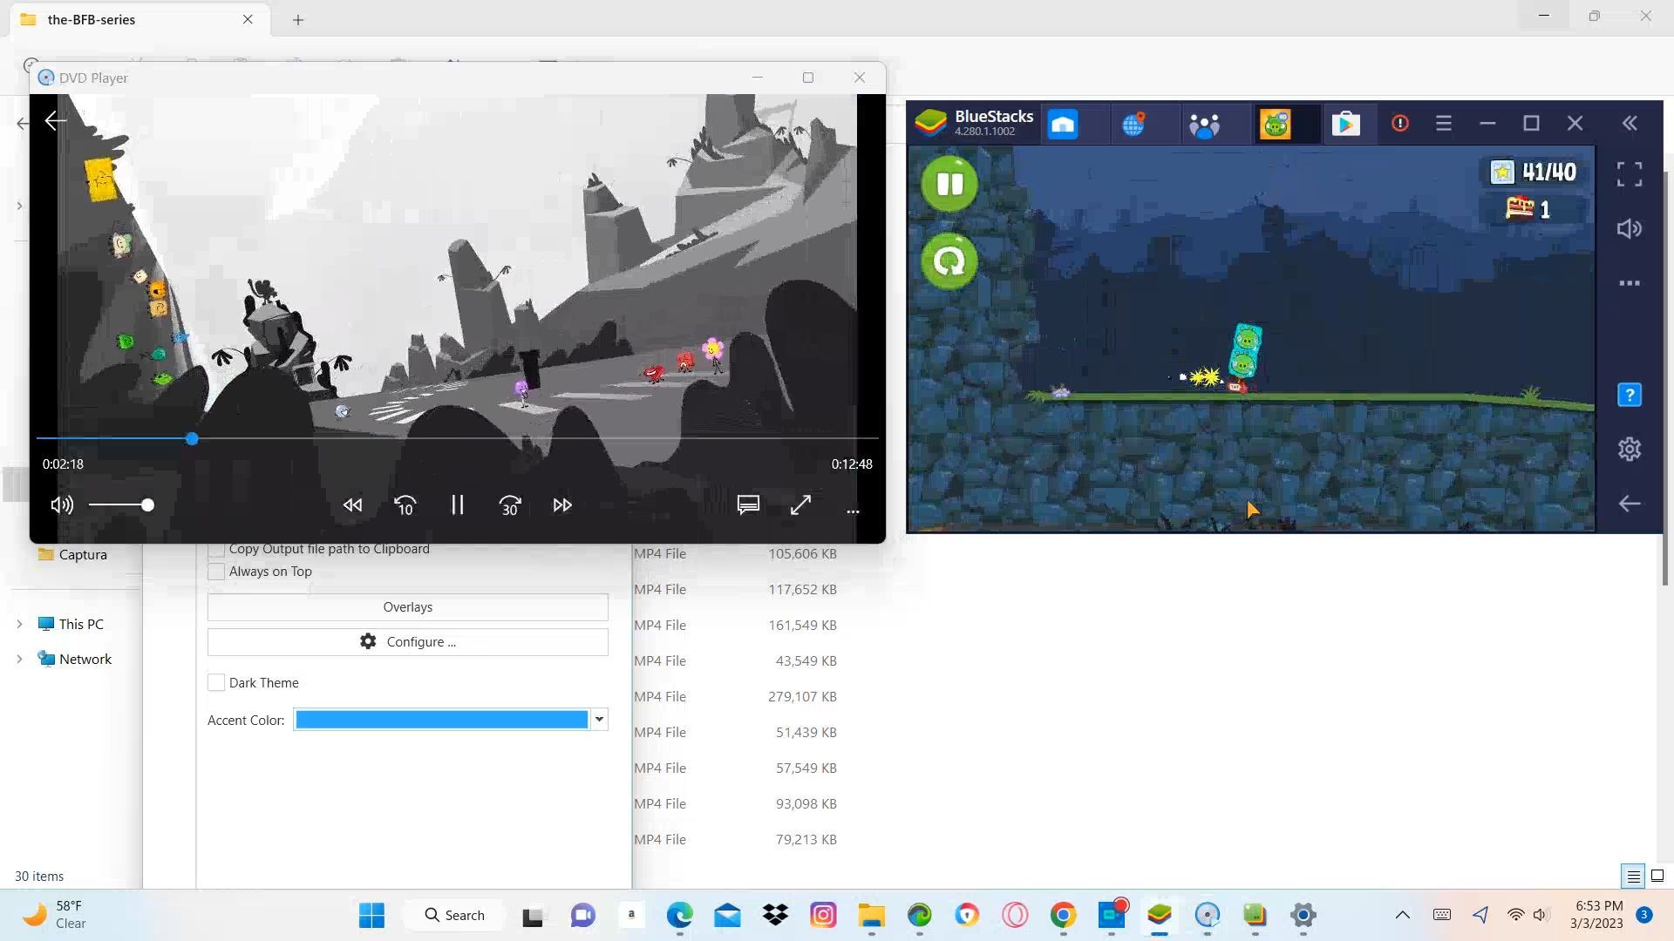Screen dimensions: 1674x941
Task: Open the BlueStacks globe location tab
Action: pos(1133,124)
